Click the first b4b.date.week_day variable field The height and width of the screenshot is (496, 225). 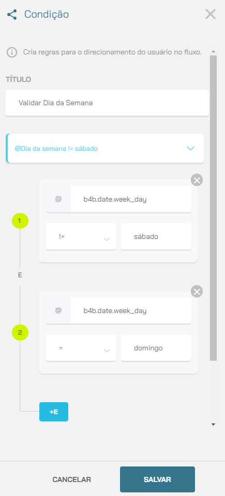(x=131, y=200)
